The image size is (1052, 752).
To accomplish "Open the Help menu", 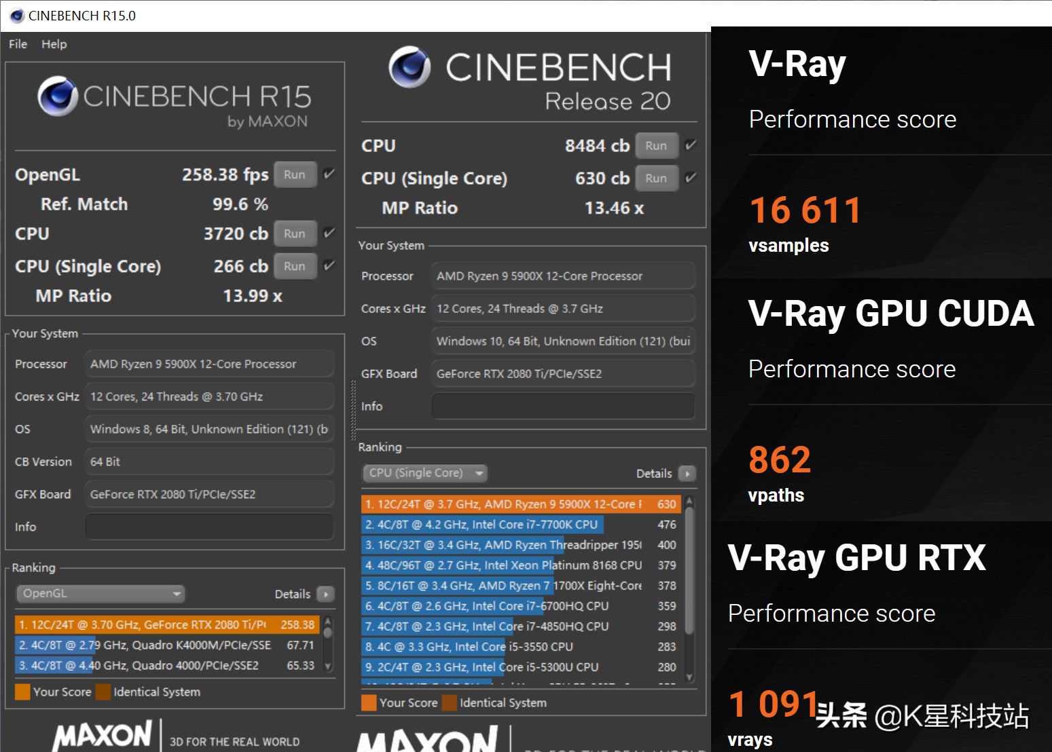I will pyautogui.click(x=54, y=44).
